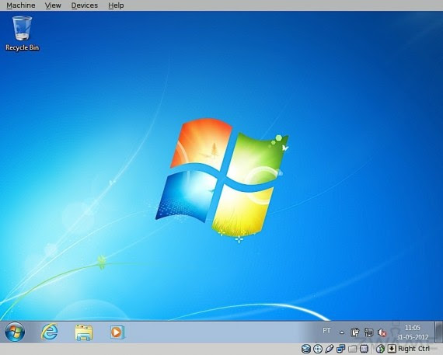Open the Windows Start menu orb
Screen dimensions: 443x355
pos(15,332)
